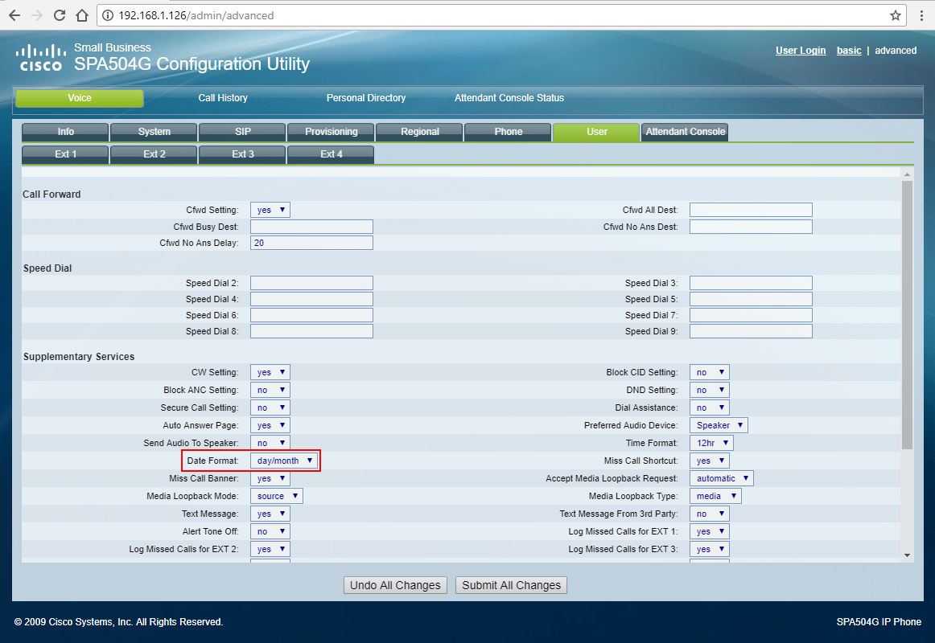Open the Media Loopback Mode dropdown
The image size is (935, 643).
point(277,496)
